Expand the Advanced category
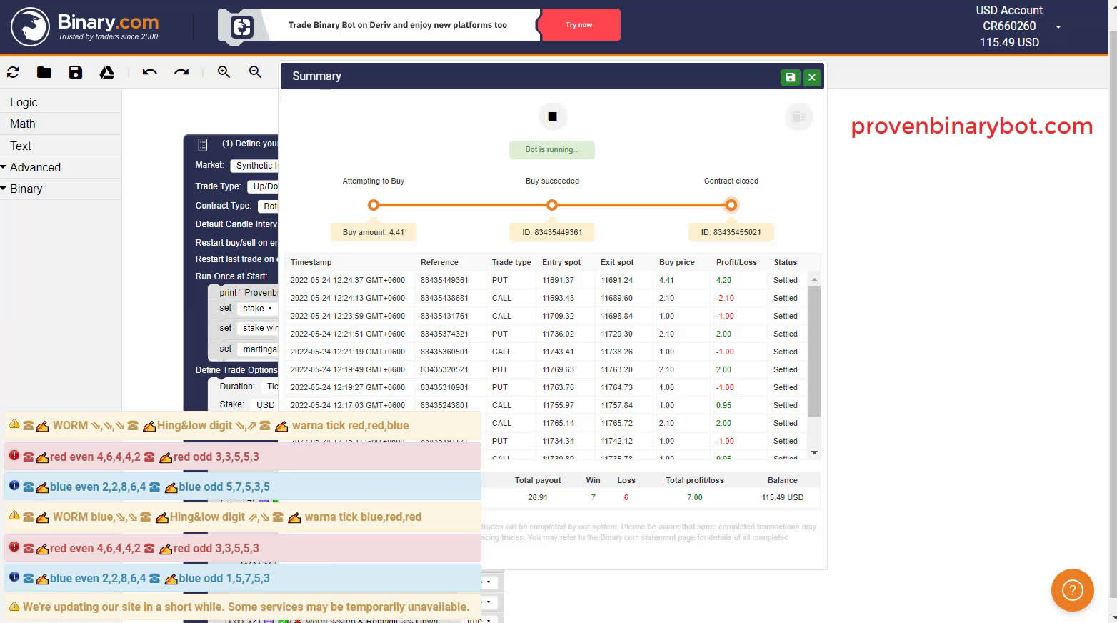Viewport: 1117px width, 623px height. pyautogui.click(x=35, y=167)
